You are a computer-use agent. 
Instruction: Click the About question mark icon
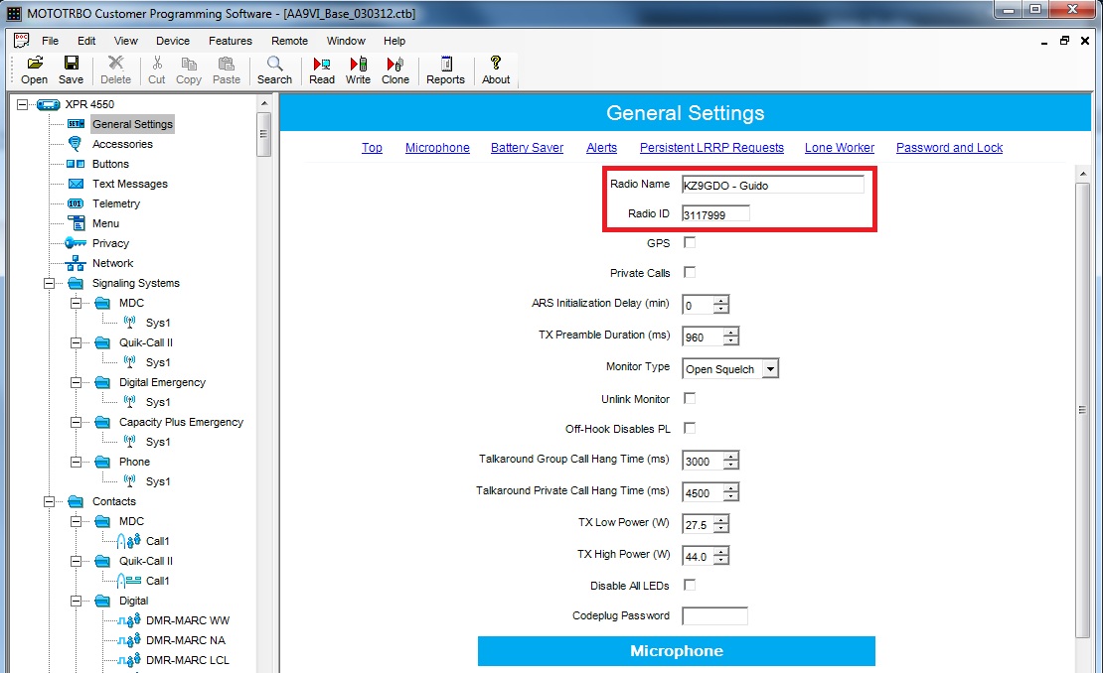[x=496, y=64]
